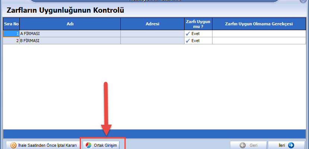
Task: Select the B FİRMASI name cell
Action: pos(70,41)
